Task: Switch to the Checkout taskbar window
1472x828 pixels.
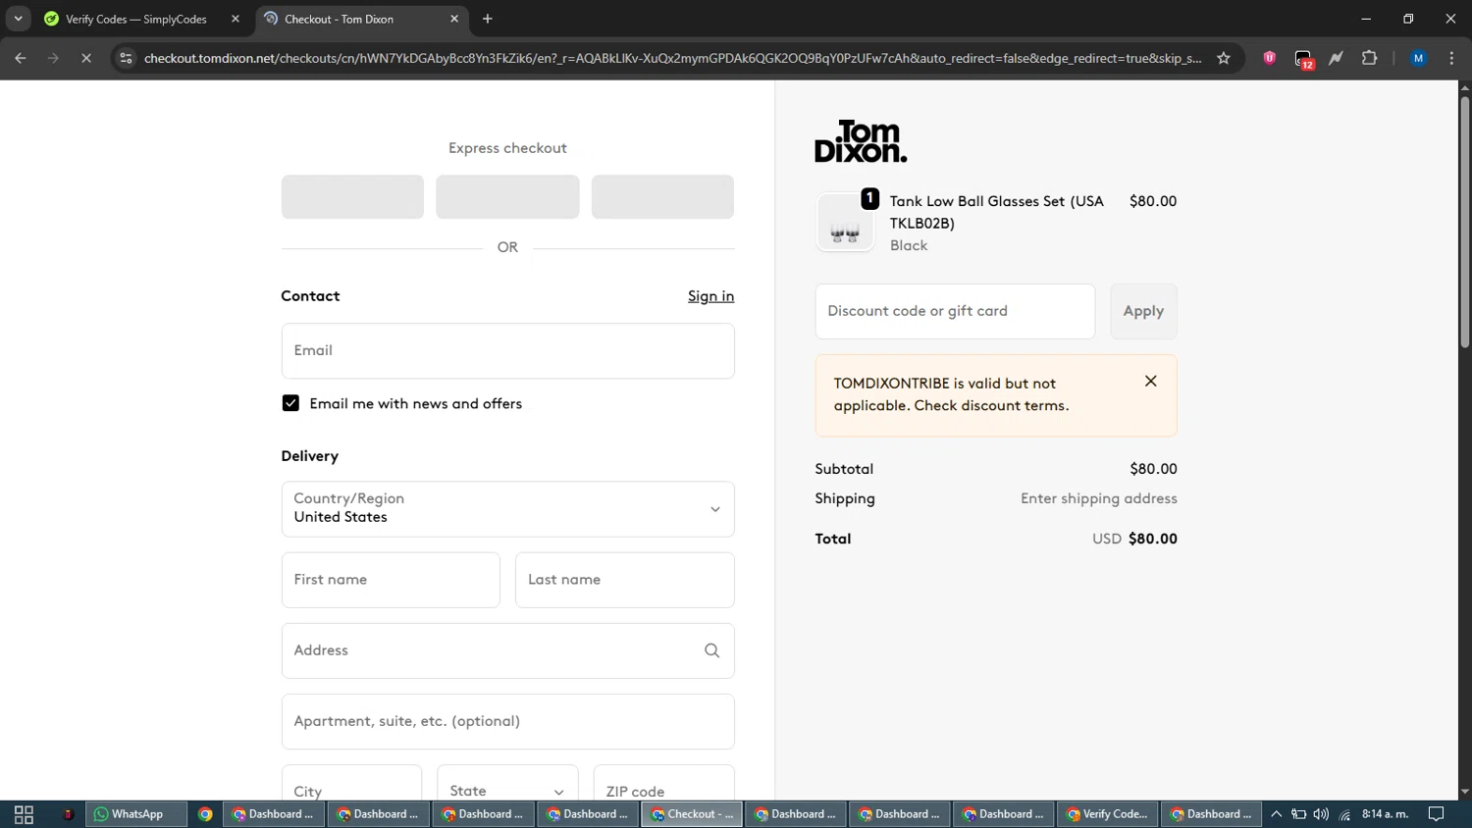Action: tap(692, 814)
